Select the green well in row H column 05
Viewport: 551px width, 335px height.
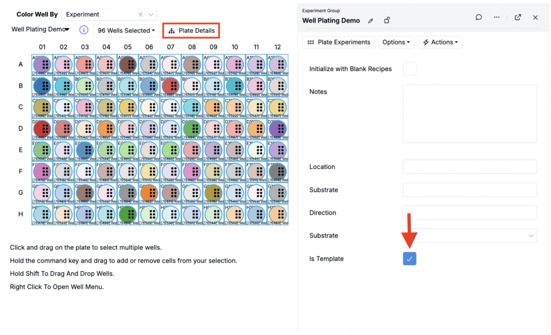click(x=128, y=213)
